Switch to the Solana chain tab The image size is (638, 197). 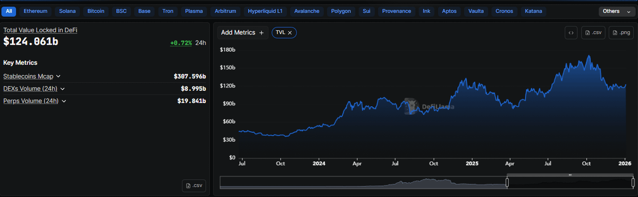tap(68, 11)
